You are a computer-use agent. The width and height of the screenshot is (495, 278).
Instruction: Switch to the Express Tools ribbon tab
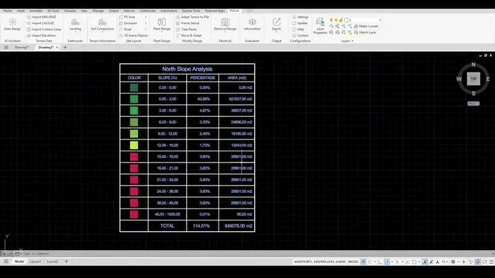191,11
